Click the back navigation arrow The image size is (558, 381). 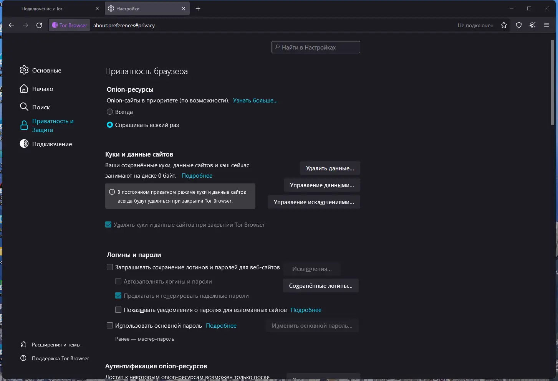tap(11, 25)
